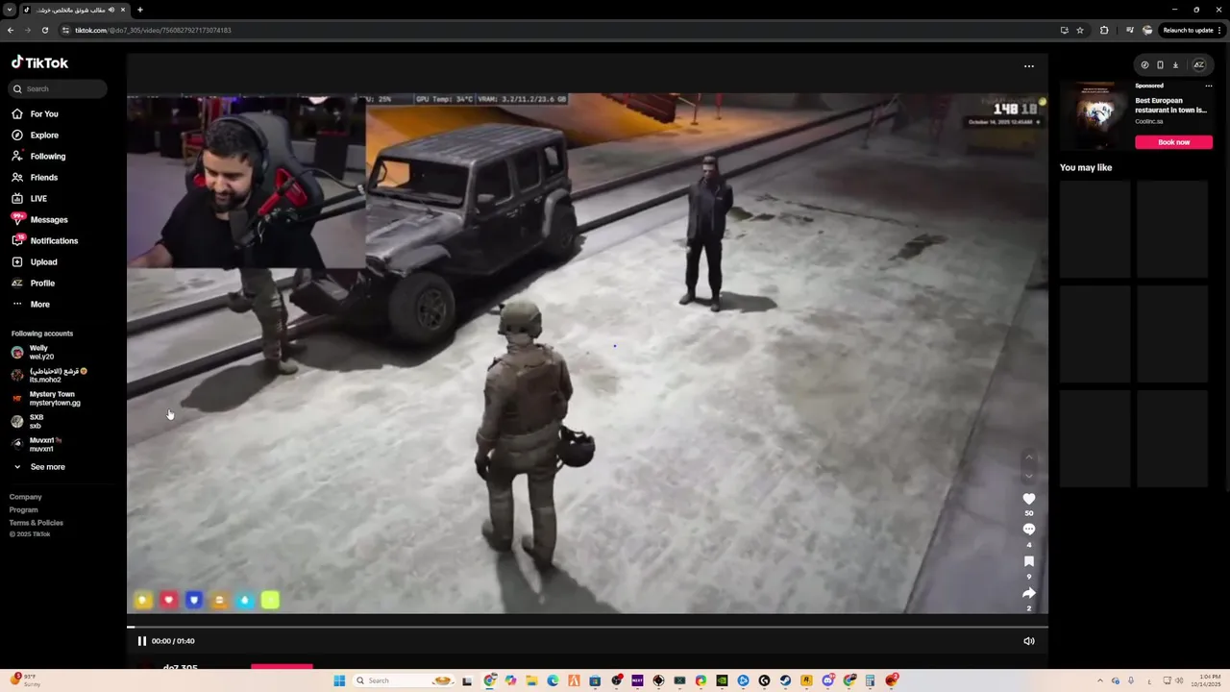Viewport: 1230px width, 692px height.
Task: Open the AZ profile avatar menu
Action: point(1198,65)
